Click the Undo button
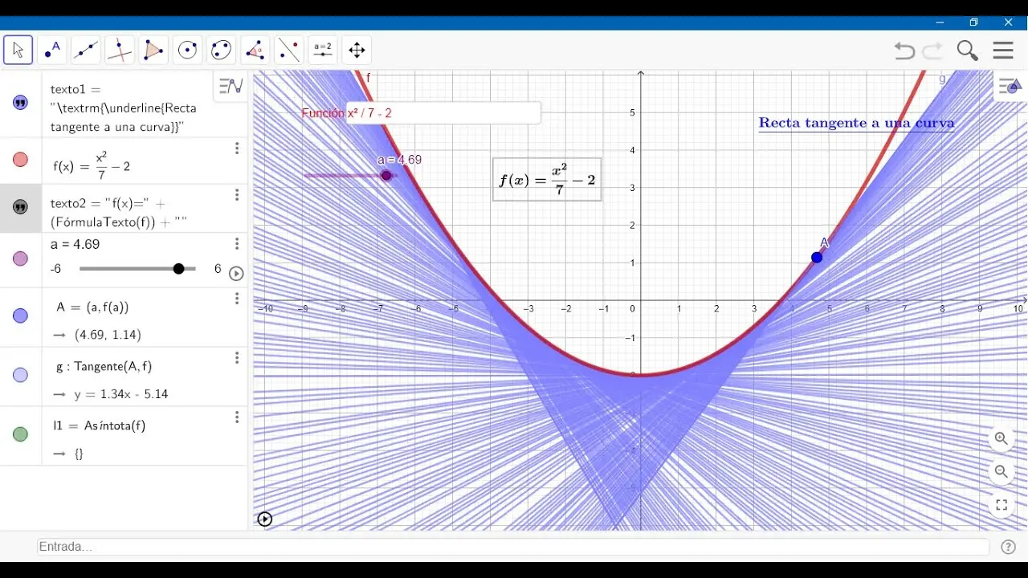1028x578 pixels. point(904,50)
